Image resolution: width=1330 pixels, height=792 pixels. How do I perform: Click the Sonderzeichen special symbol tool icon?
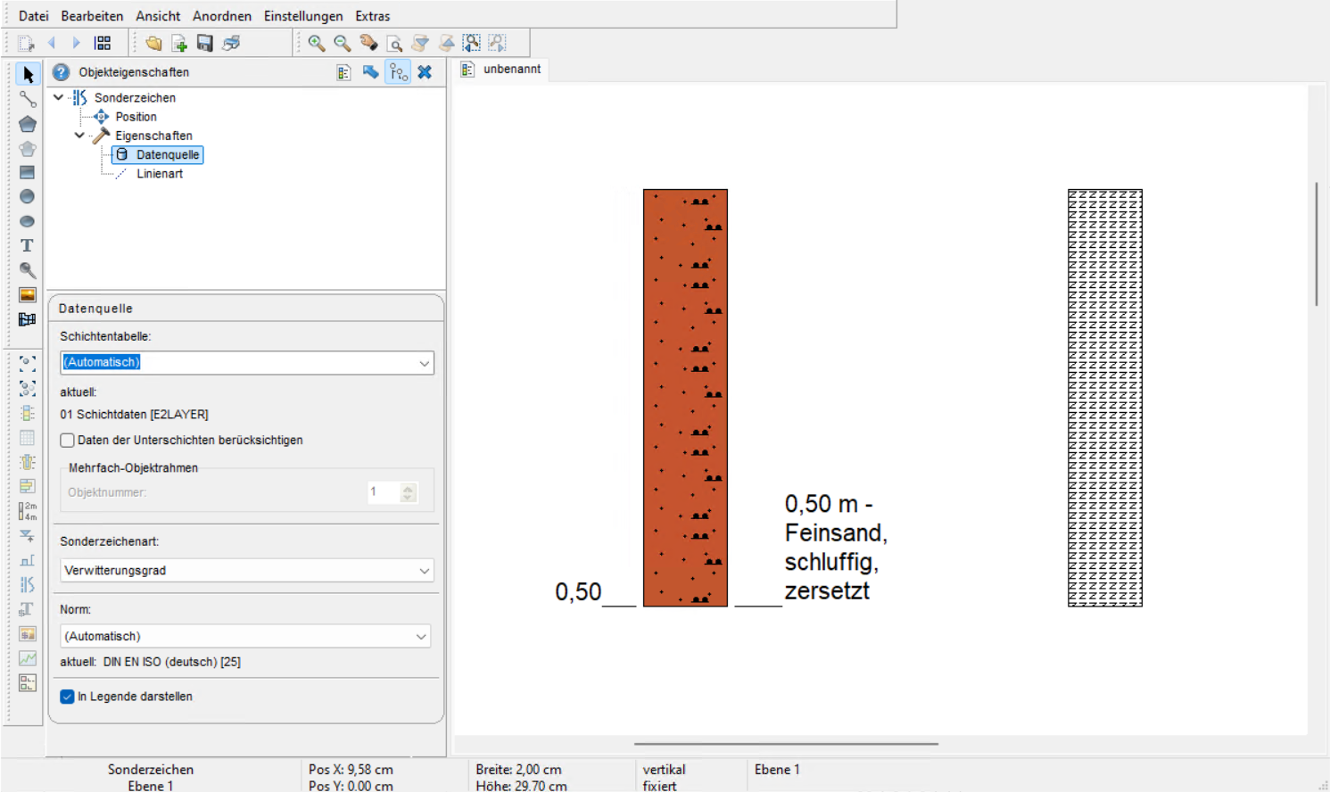coord(28,584)
